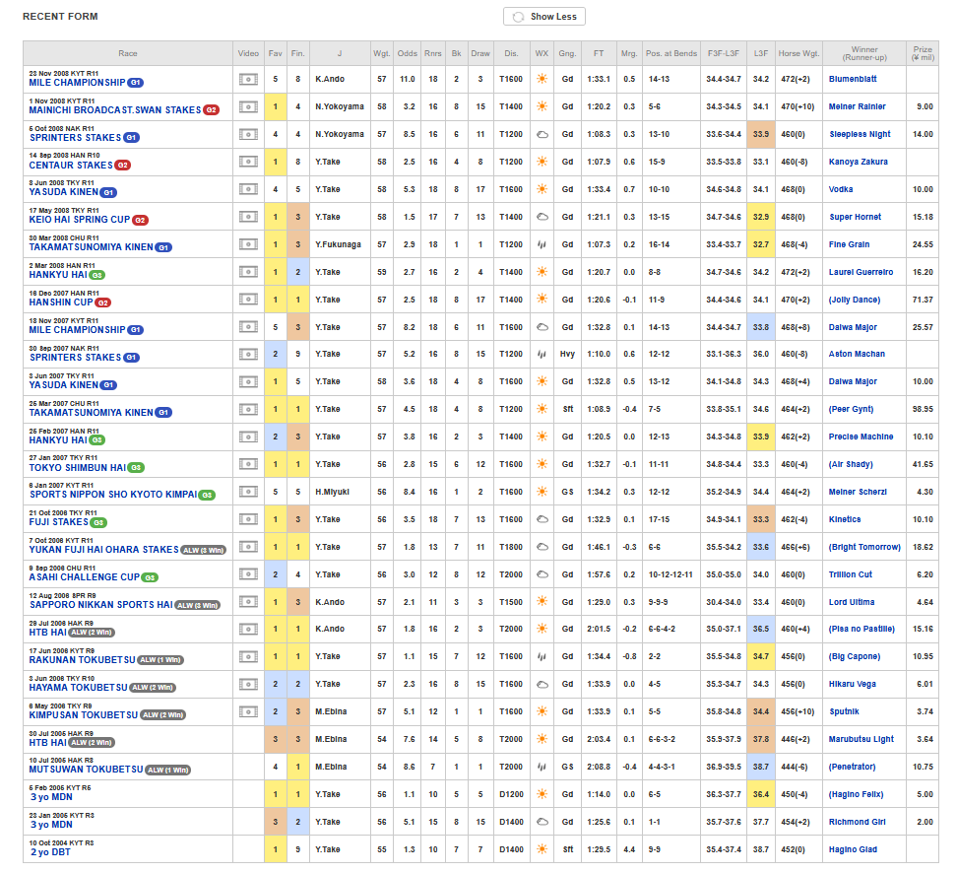
Task: Play video for Kimpusan Tokubetsu race
Action: 248,711
